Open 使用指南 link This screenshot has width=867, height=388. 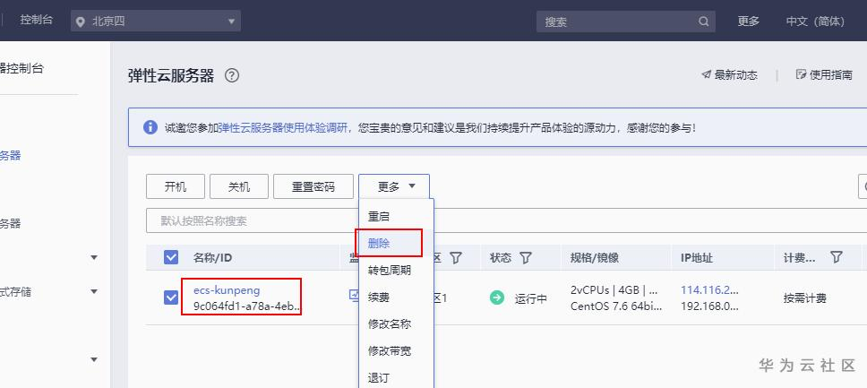pos(831,74)
